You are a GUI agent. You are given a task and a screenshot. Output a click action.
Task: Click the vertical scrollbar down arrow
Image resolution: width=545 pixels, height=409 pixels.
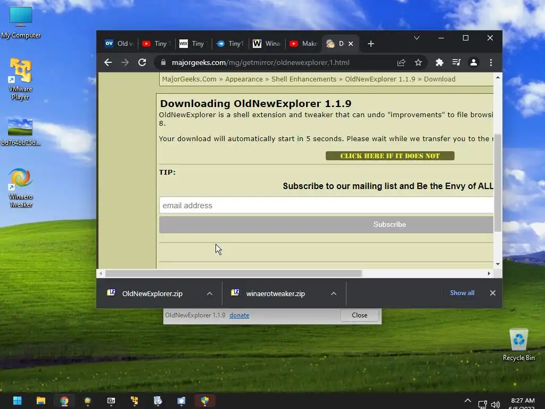point(498,264)
